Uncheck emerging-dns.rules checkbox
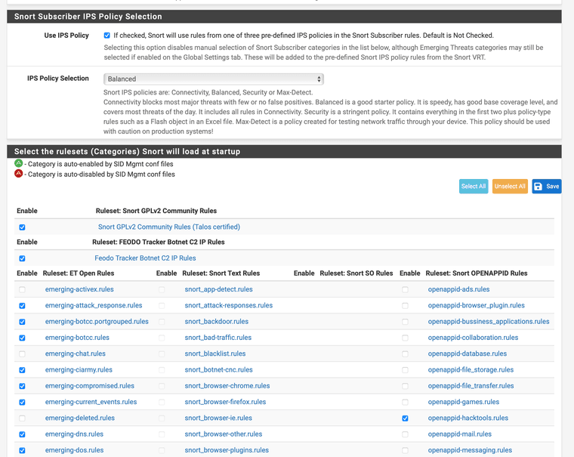The height and width of the screenshot is (457, 574). click(x=22, y=434)
